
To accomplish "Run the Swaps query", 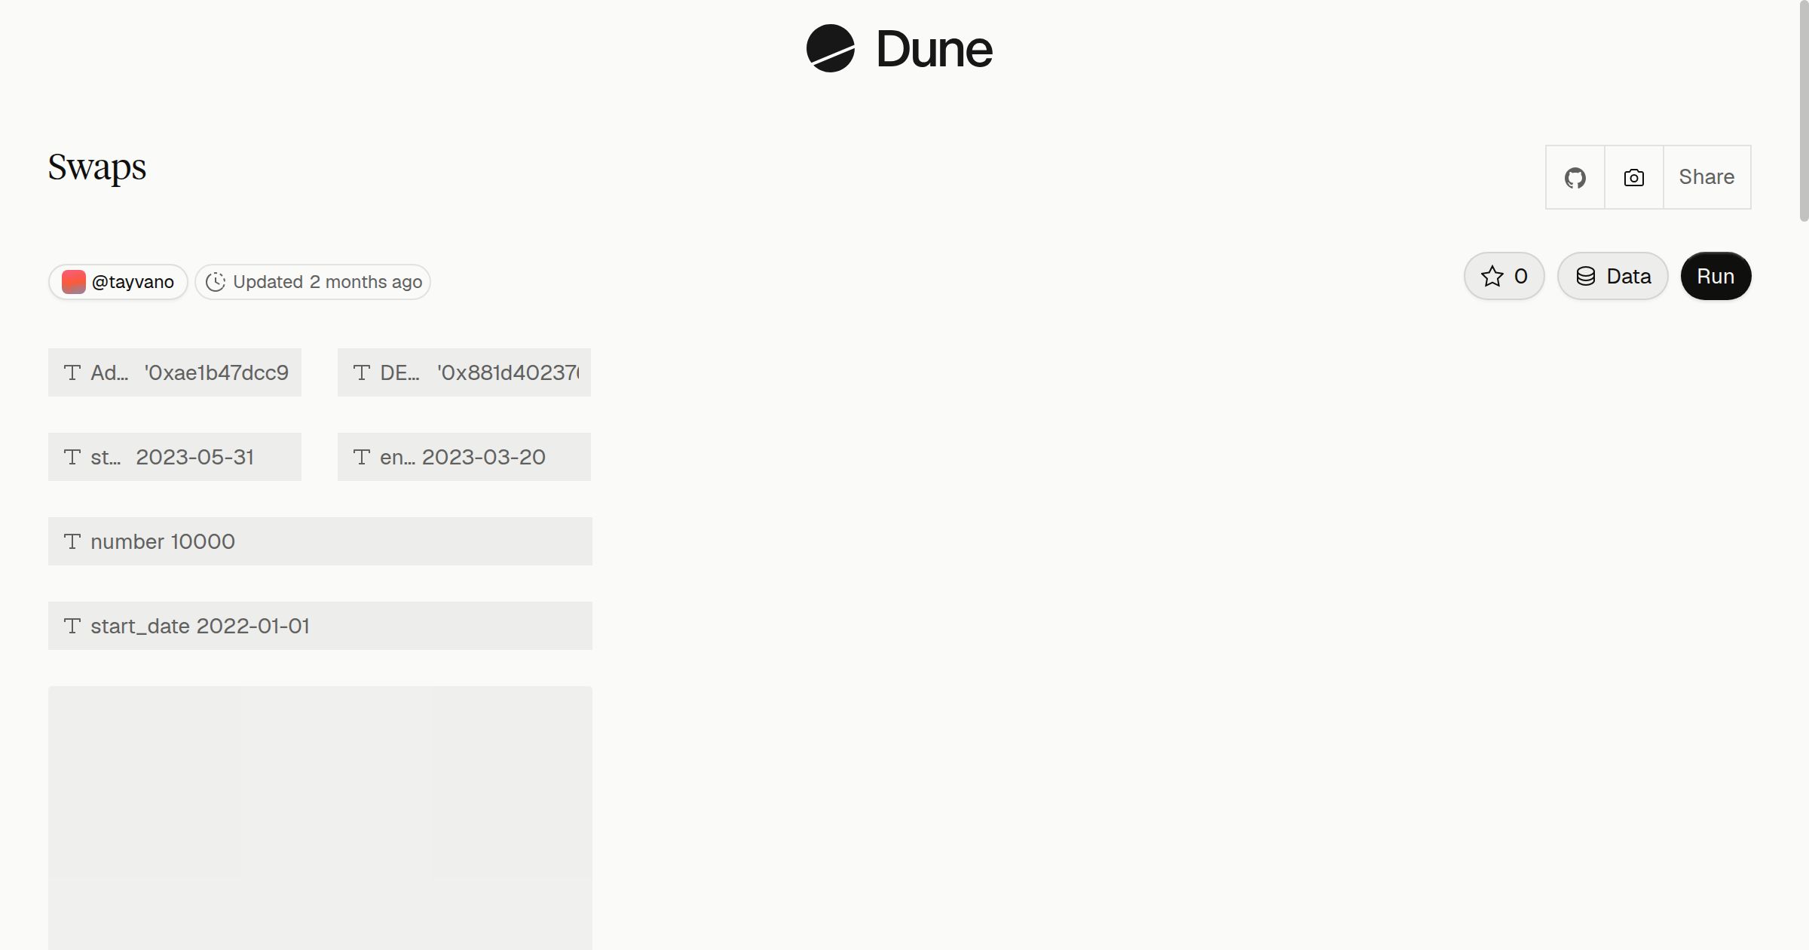I will (1716, 276).
